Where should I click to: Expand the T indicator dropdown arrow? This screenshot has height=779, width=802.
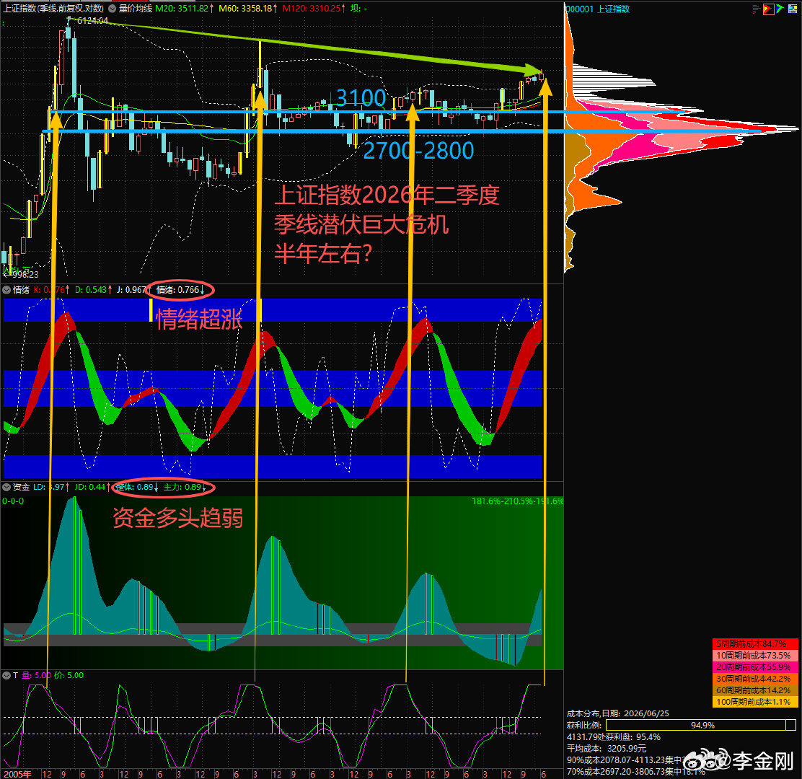(6, 675)
